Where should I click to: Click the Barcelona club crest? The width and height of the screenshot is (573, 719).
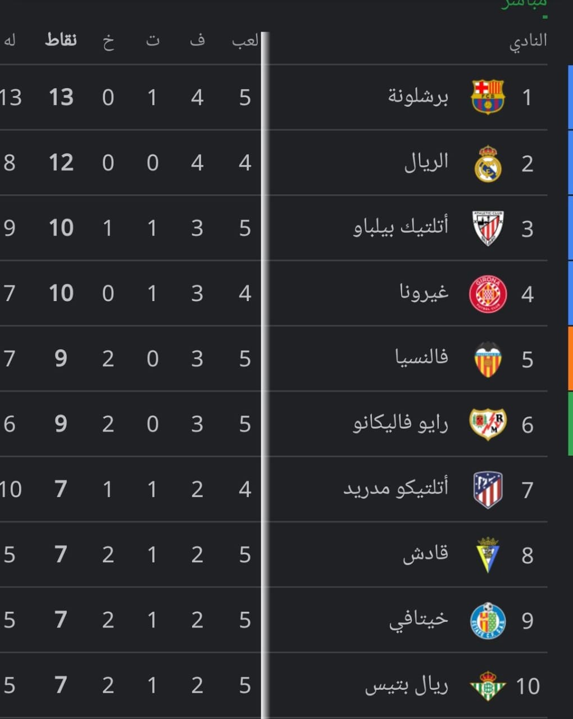(488, 97)
